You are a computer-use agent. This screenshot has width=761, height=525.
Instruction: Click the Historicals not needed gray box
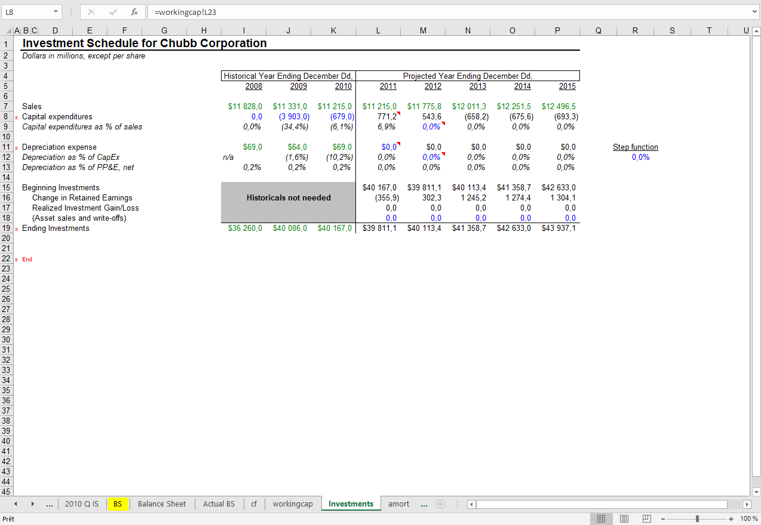tap(289, 203)
